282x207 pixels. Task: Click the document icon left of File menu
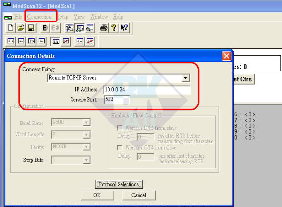(x=8, y=17)
